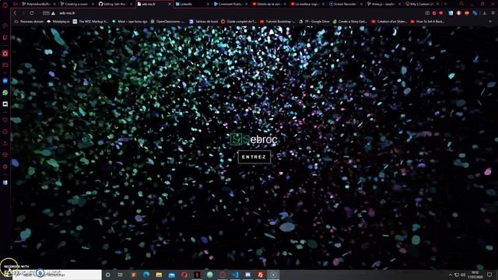This screenshot has width=498, height=280.
Task: Click the heart bookmark icon in address bar
Action: tap(441, 13)
